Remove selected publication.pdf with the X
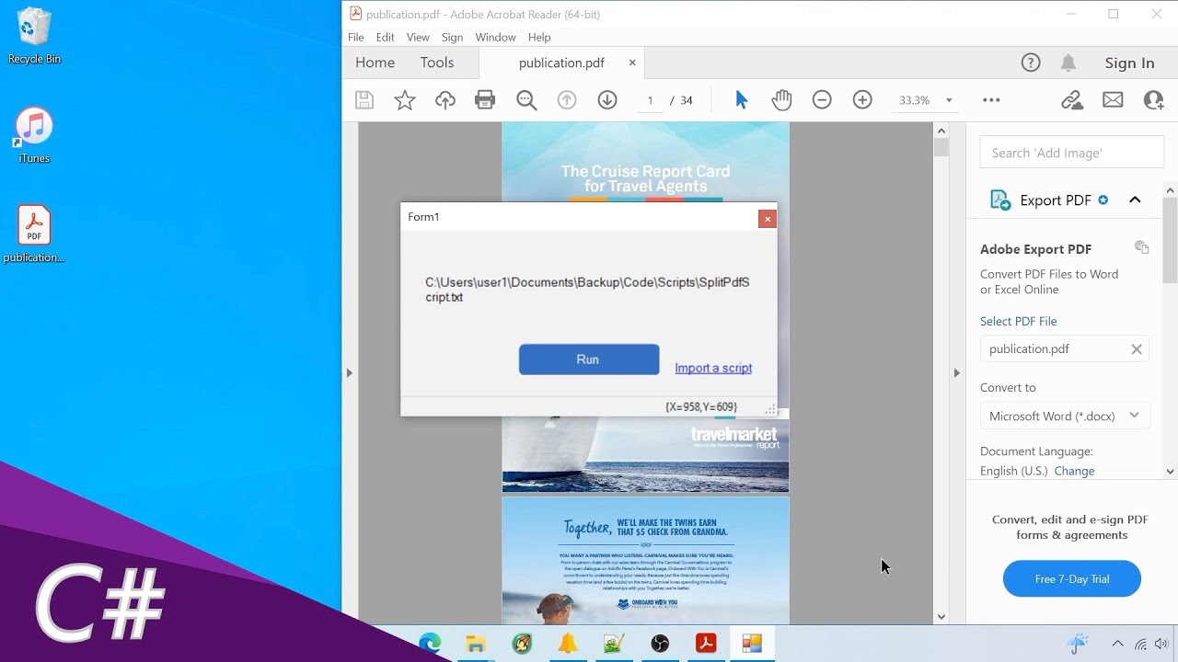 pyautogui.click(x=1137, y=349)
